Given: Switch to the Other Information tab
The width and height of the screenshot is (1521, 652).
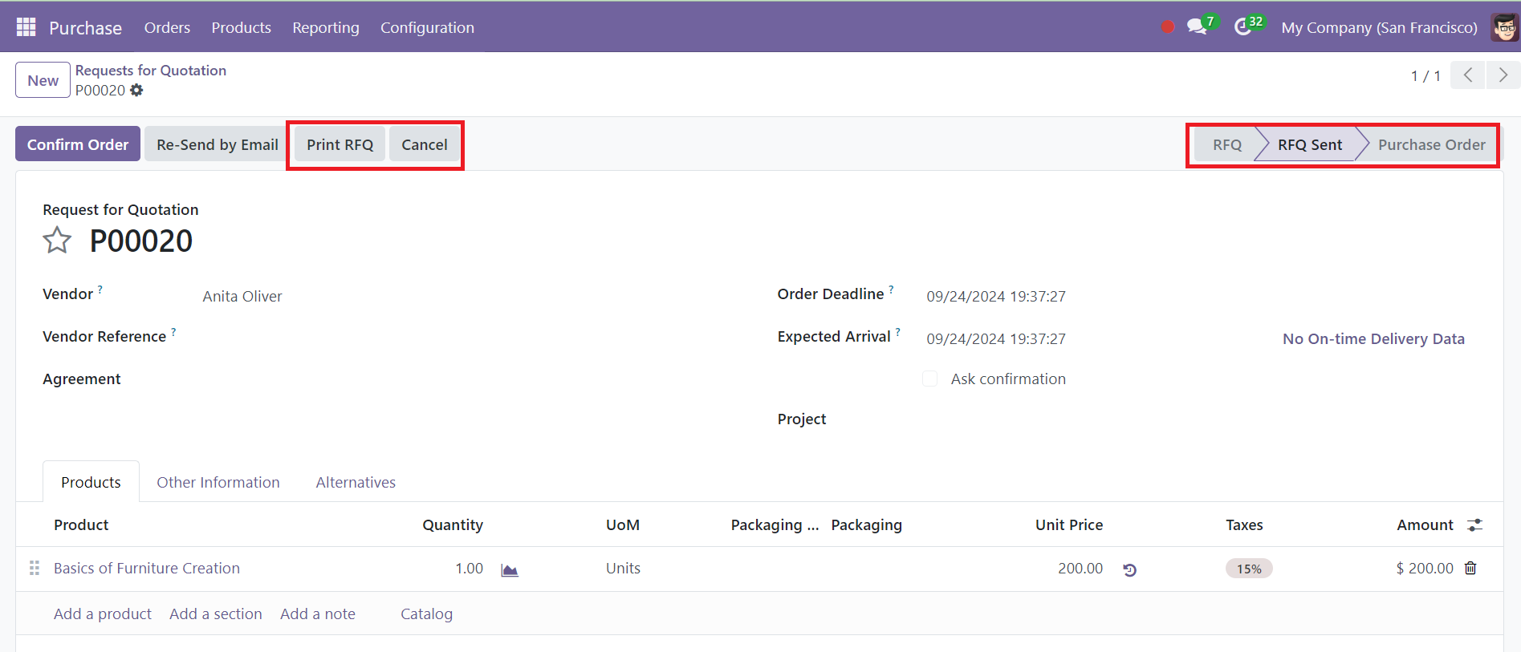Looking at the screenshot, I should [x=218, y=482].
